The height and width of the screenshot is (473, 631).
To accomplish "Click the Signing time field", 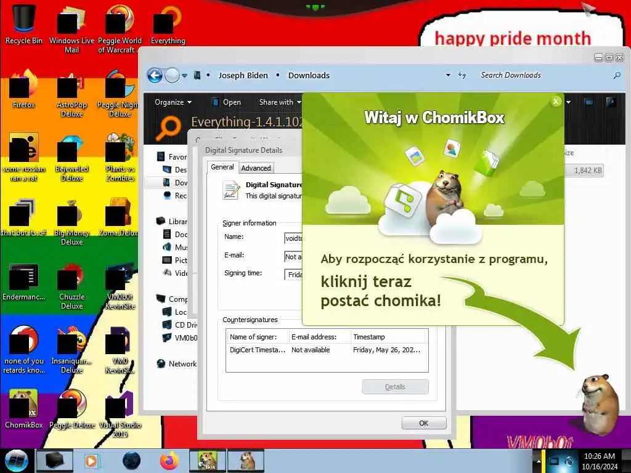I will (x=293, y=275).
